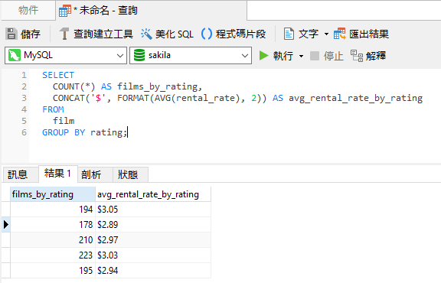The image size is (441, 283).
Task: Click the Explain plan icon
Action: (x=357, y=56)
